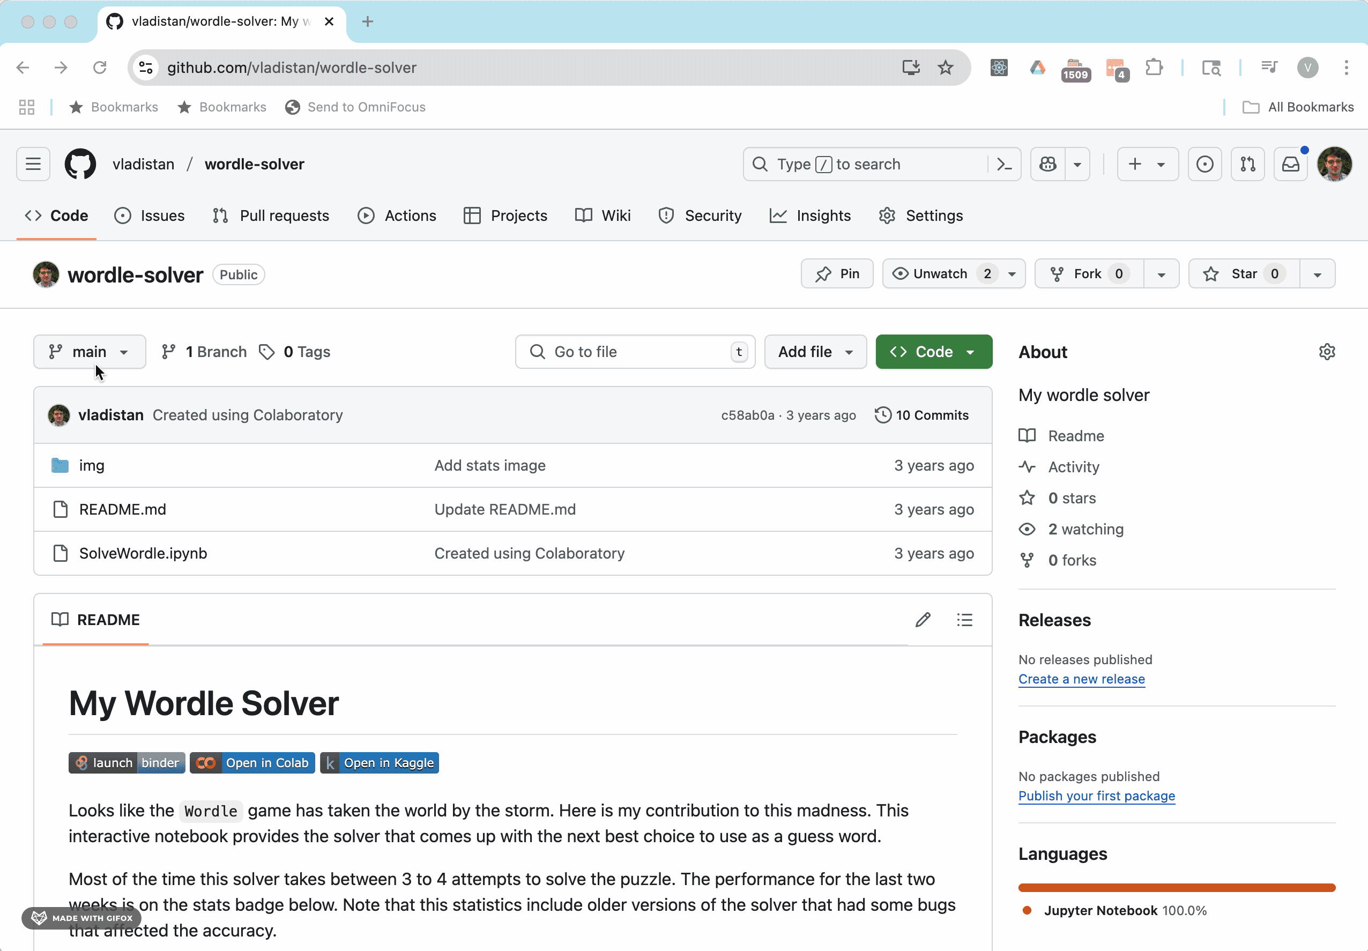Click Publish your first package link

[1096, 796]
